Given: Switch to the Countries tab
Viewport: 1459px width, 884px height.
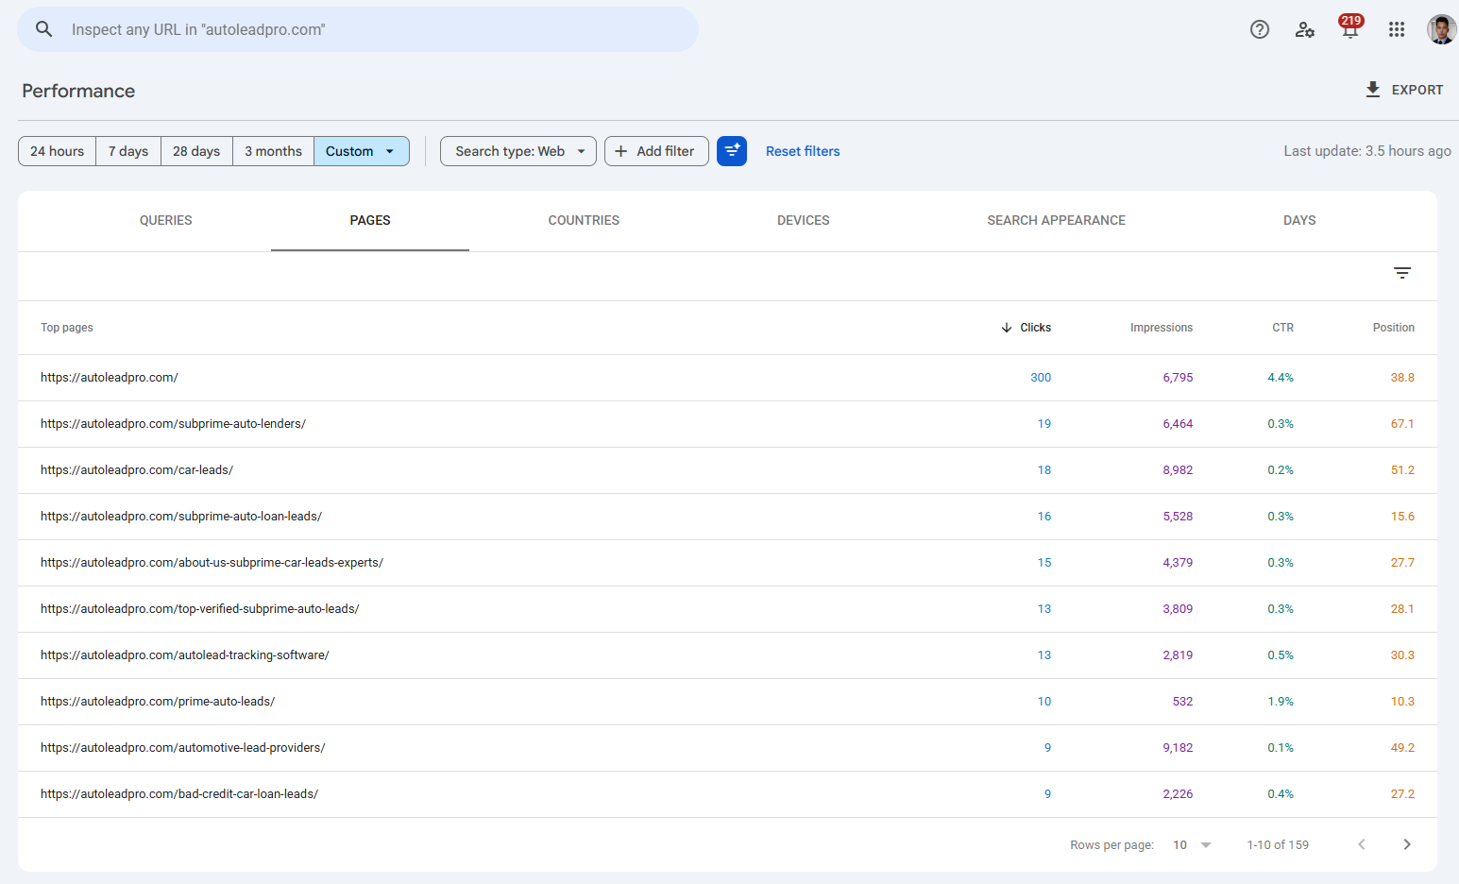Looking at the screenshot, I should (x=584, y=220).
